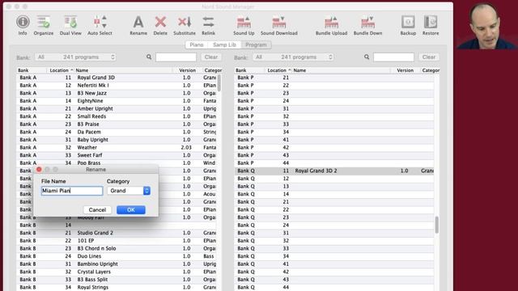The image size is (518, 291).
Task: Click Clear in the right pane
Action: click(x=429, y=57)
